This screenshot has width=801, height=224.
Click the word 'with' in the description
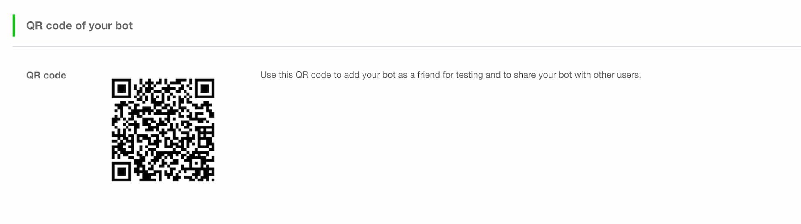point(583,75)
